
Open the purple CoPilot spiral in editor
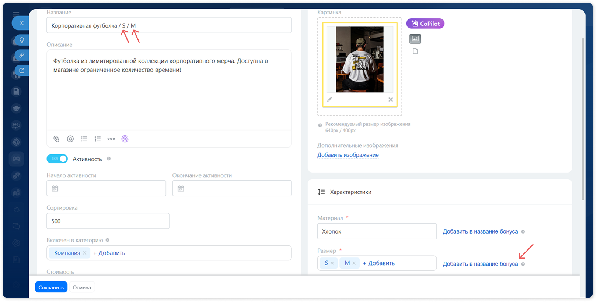[x=125, y=139]
